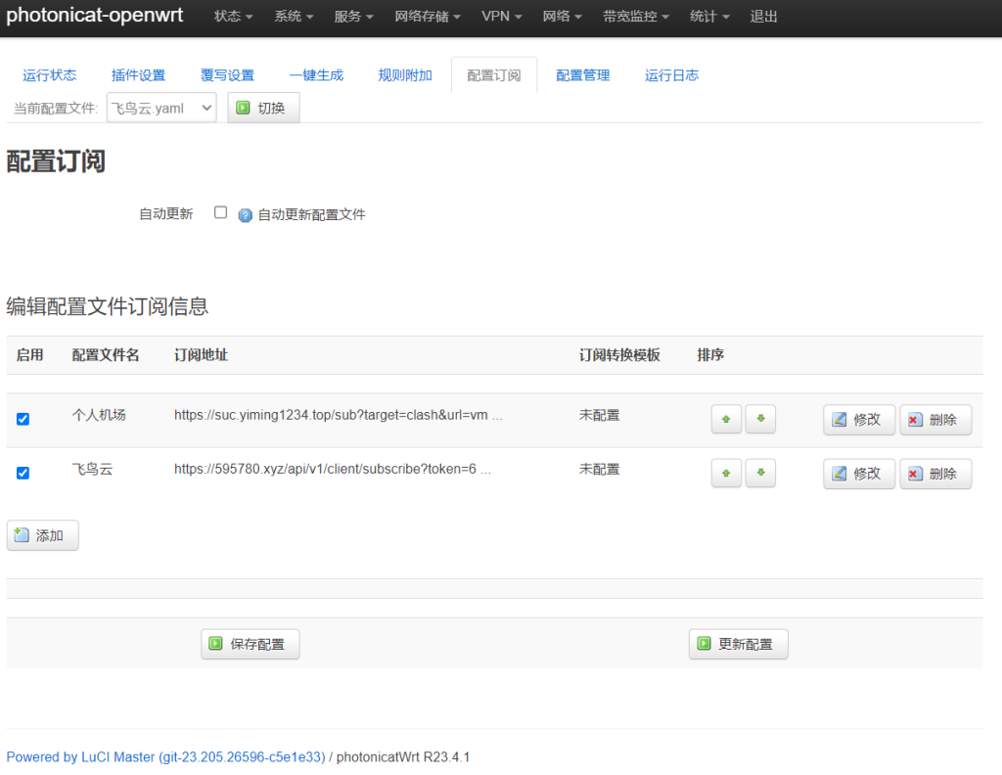1002x775 pixels.
Task: Open the 当前配置文件 dropdown
Action: [x=161, y=109]
